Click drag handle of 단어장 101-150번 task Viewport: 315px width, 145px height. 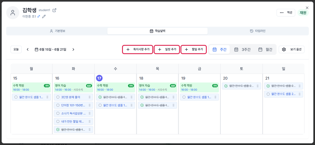point(89,105)
